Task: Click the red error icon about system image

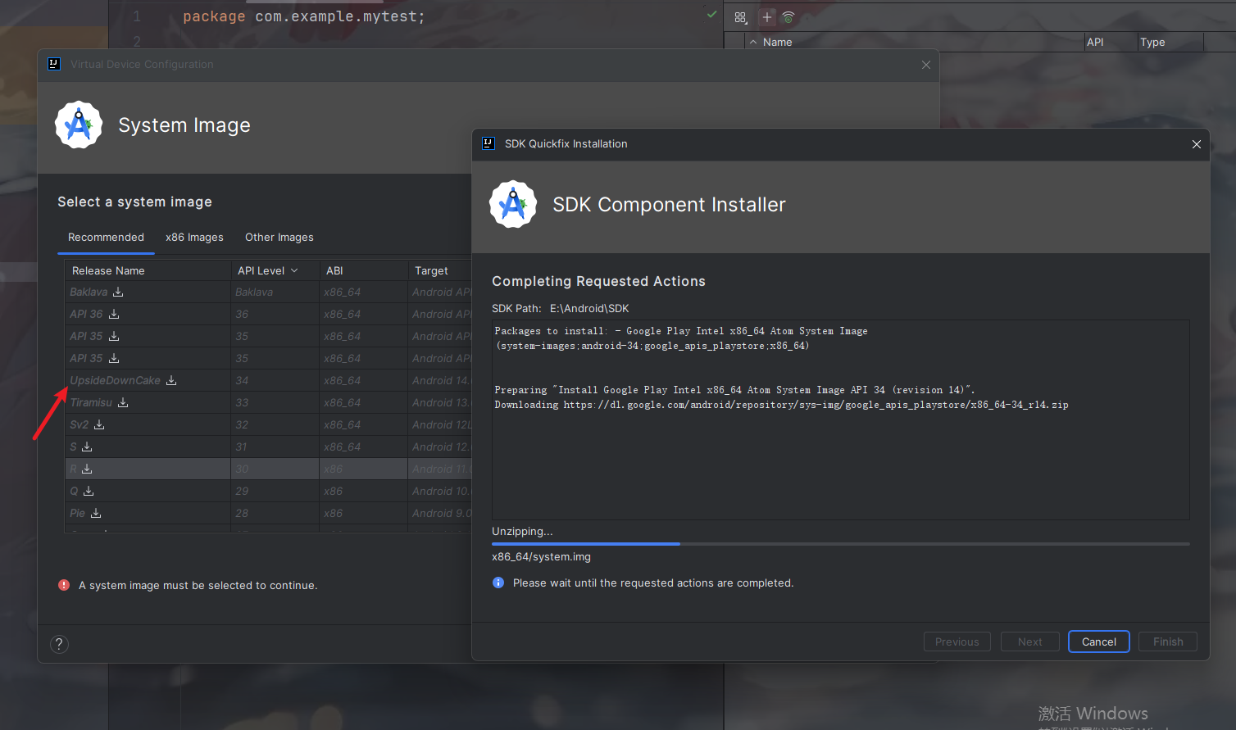Action: tap(64, 585)
